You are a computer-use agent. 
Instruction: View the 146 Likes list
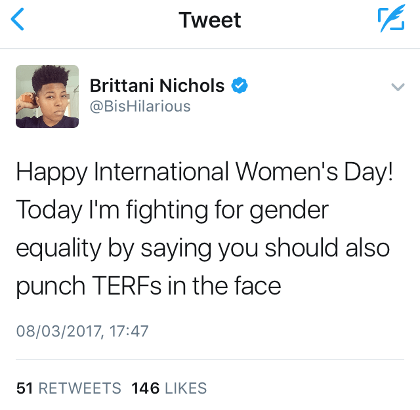click(169, 388)
